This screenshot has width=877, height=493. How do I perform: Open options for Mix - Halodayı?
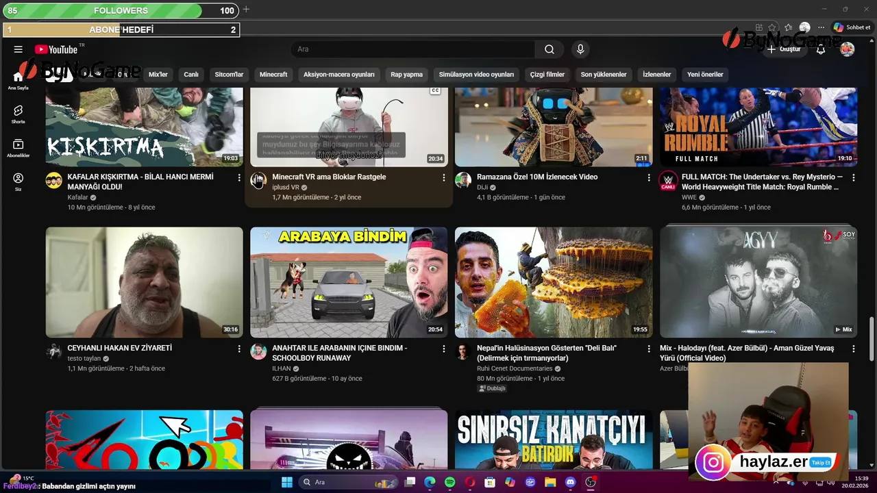click(854, 349)
